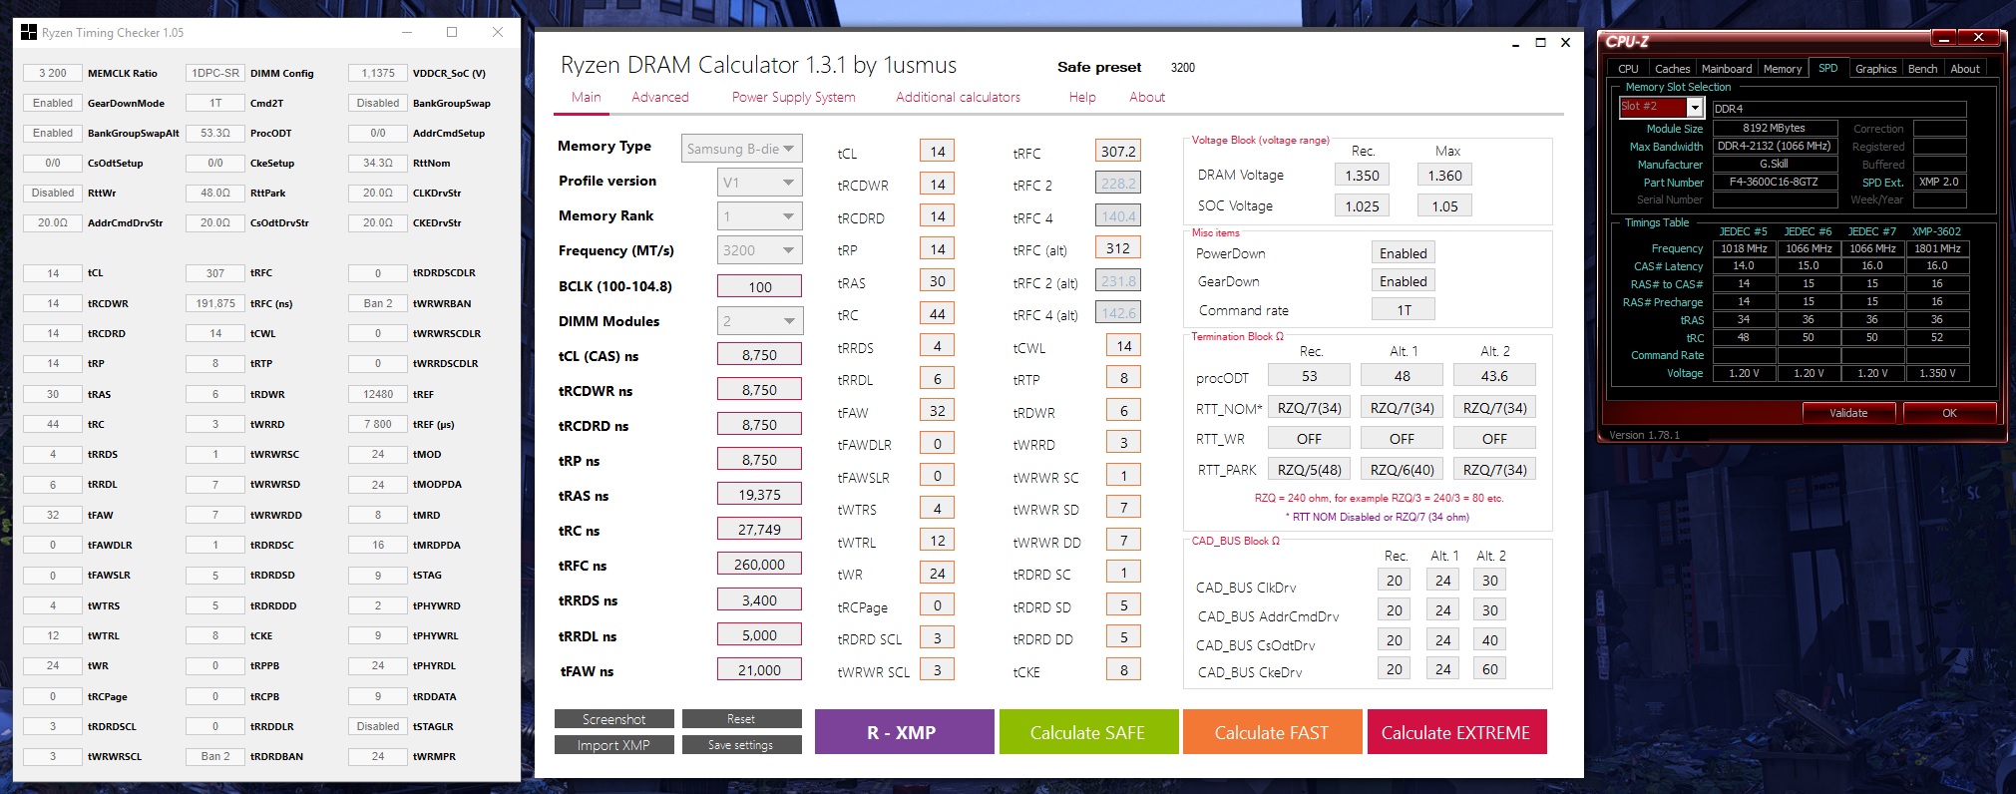This screenshot has height=794, width=2016.
Task: Click the procODT Alt. 2 value 43.6
Action: click(x=1494, y=376)
